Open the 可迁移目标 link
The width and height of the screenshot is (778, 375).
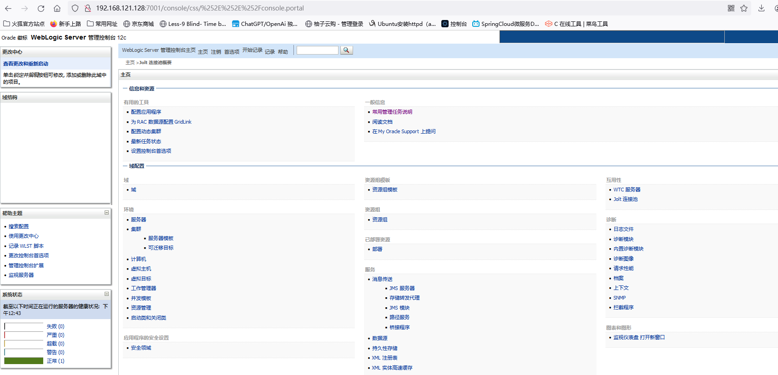tap(161, 248)
